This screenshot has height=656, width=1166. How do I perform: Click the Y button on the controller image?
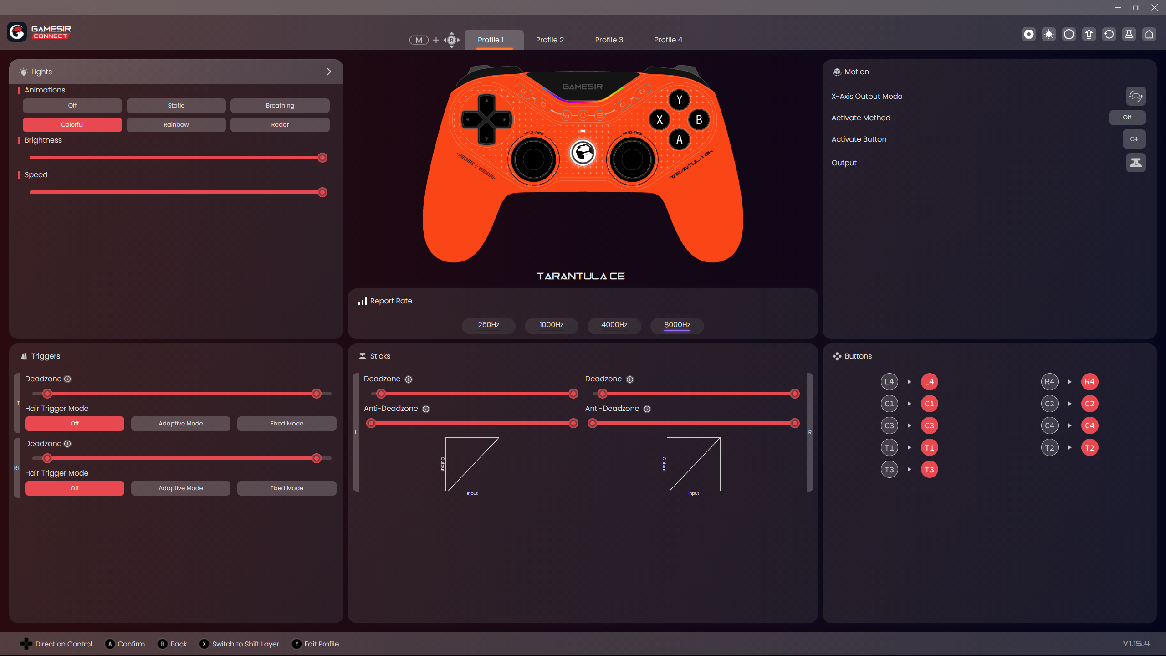point(679,100)
